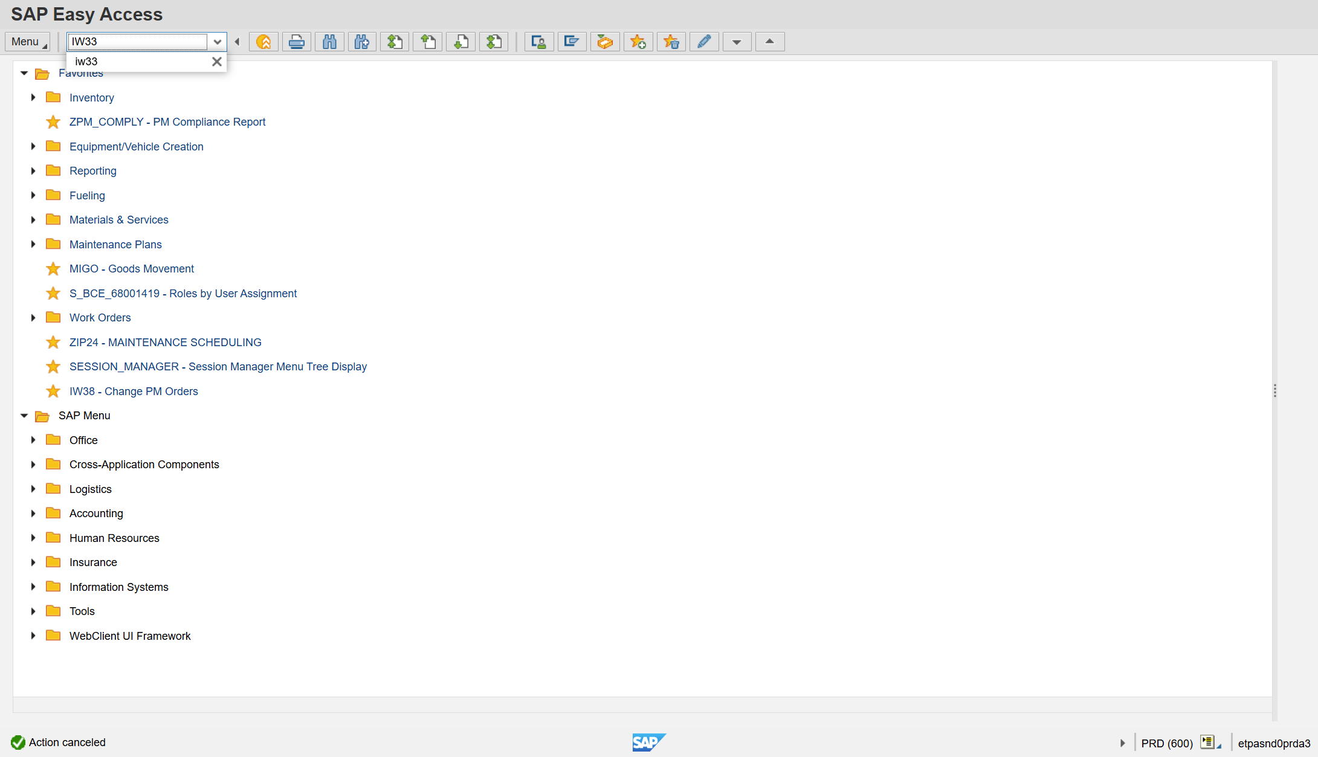Click Change Favorites pencil icon
The width and height of the screenshot is (1318, 757).
click(704, 42)
